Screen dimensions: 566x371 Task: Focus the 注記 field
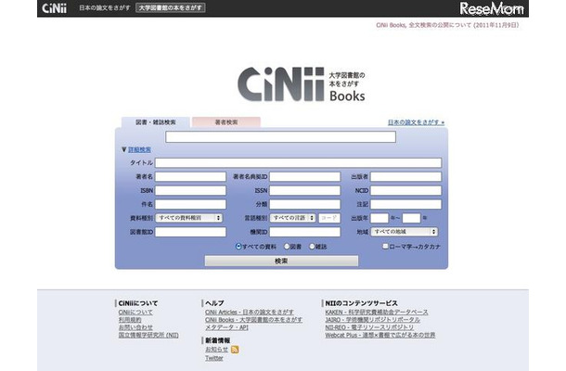(x=405, y=204)
